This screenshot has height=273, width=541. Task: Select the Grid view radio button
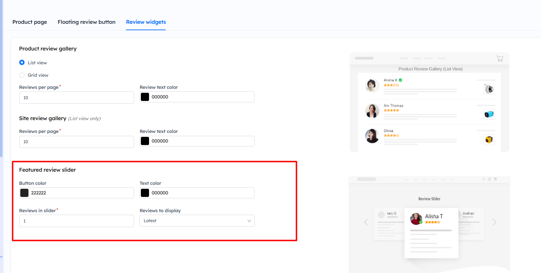[22, 75]
